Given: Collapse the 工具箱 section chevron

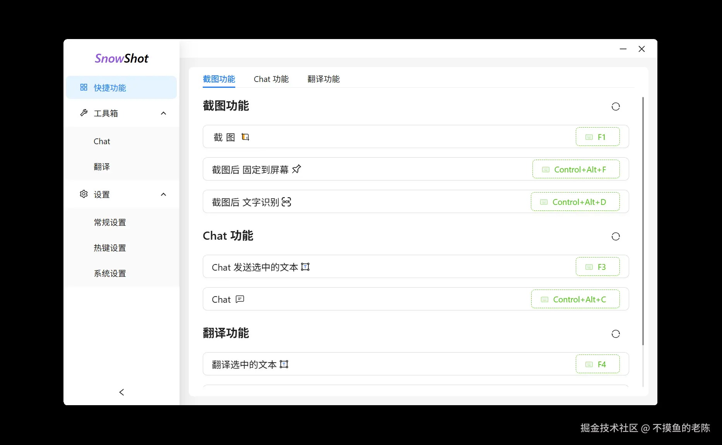Looking at the screenshot, I should (x=163, y=113).
